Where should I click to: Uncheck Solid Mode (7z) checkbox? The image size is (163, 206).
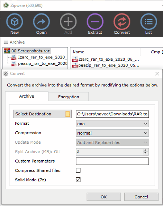pyautogui.click(x=78, y=180)
